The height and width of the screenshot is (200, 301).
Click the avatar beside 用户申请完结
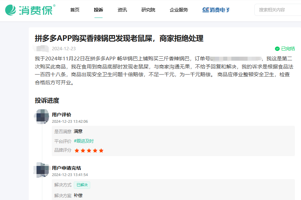(42, 170)
